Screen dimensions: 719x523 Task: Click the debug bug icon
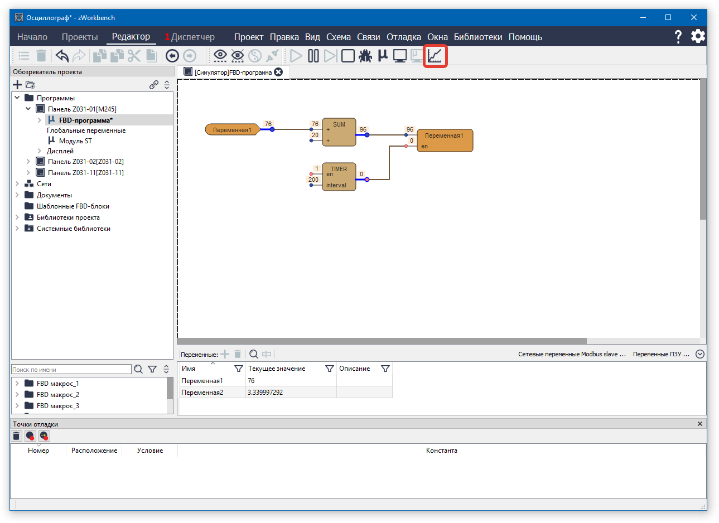tap(365, 56)
